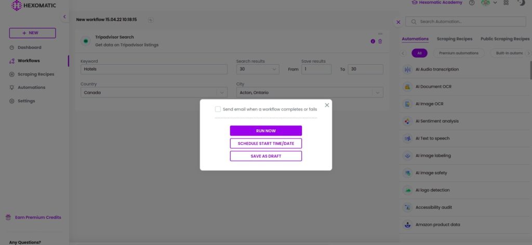Click the Search Automation field
The image size is (532, 245).
click(x=465, y=22)
